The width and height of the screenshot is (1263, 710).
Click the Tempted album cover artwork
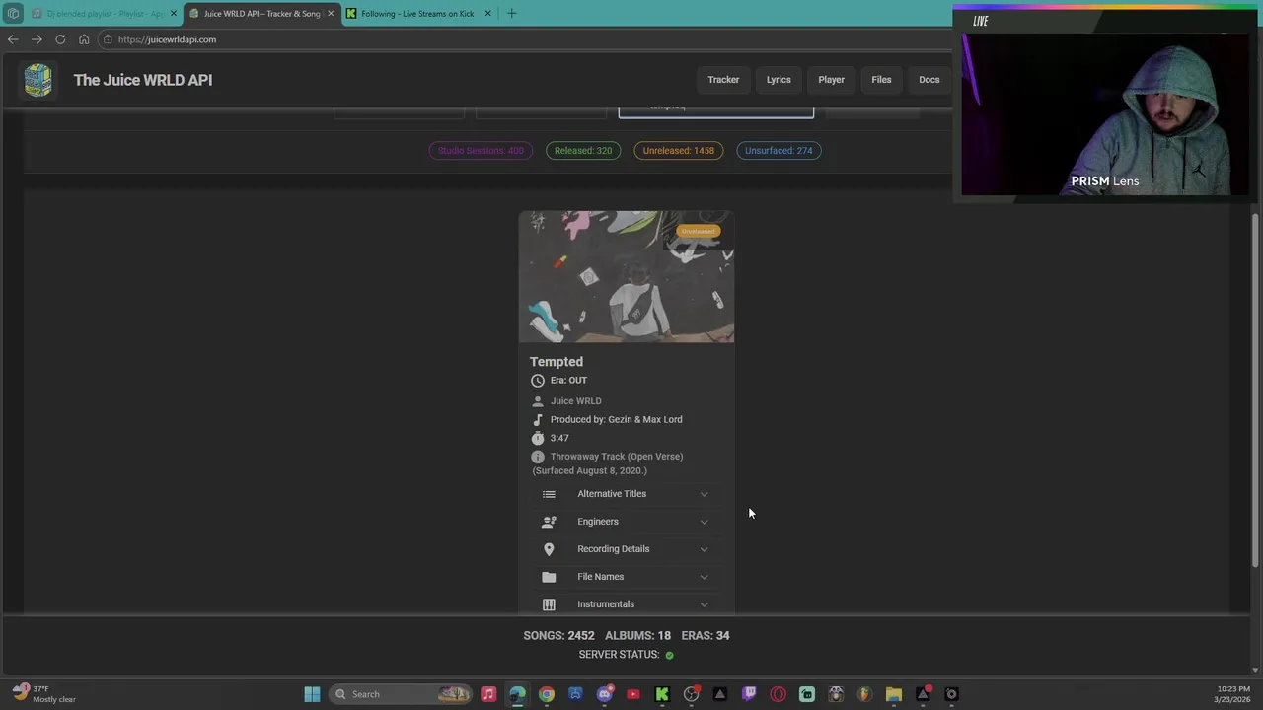click(627, 276)
